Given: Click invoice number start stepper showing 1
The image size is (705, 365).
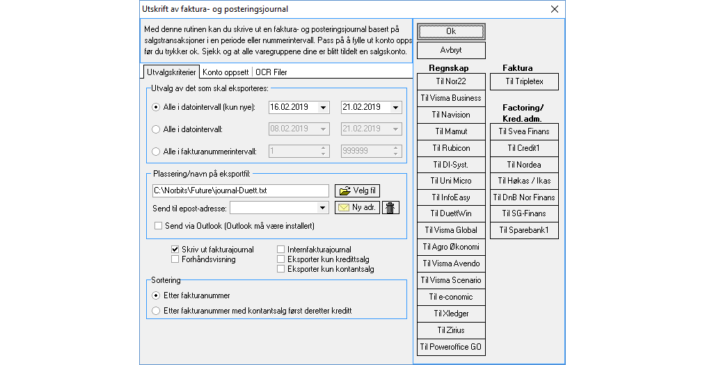Looking at the screenshot, I should tap(324, 152).
